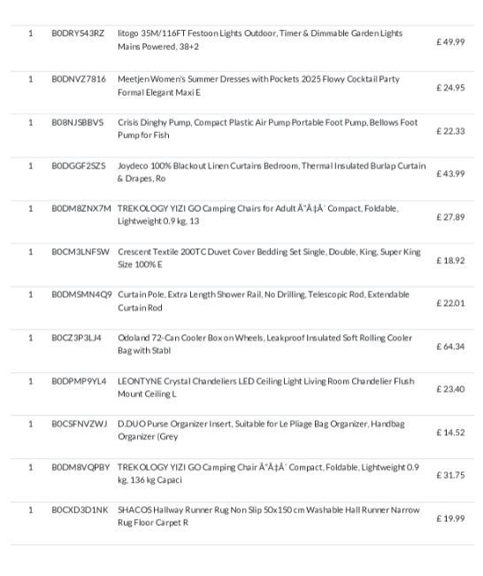Open Joydeco Blackout Linen Curtains item

click(x=272, y=172)
